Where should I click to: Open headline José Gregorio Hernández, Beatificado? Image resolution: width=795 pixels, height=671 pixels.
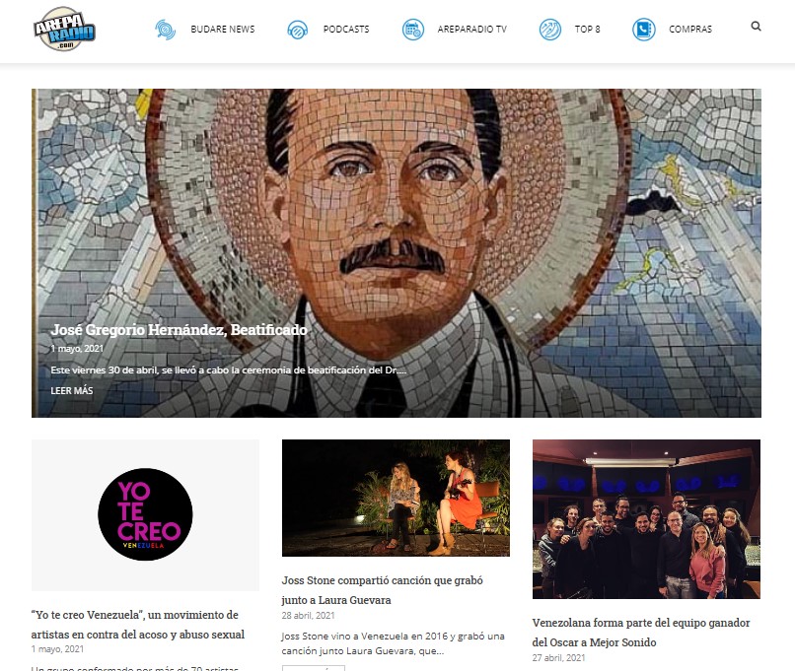[179, 330]
